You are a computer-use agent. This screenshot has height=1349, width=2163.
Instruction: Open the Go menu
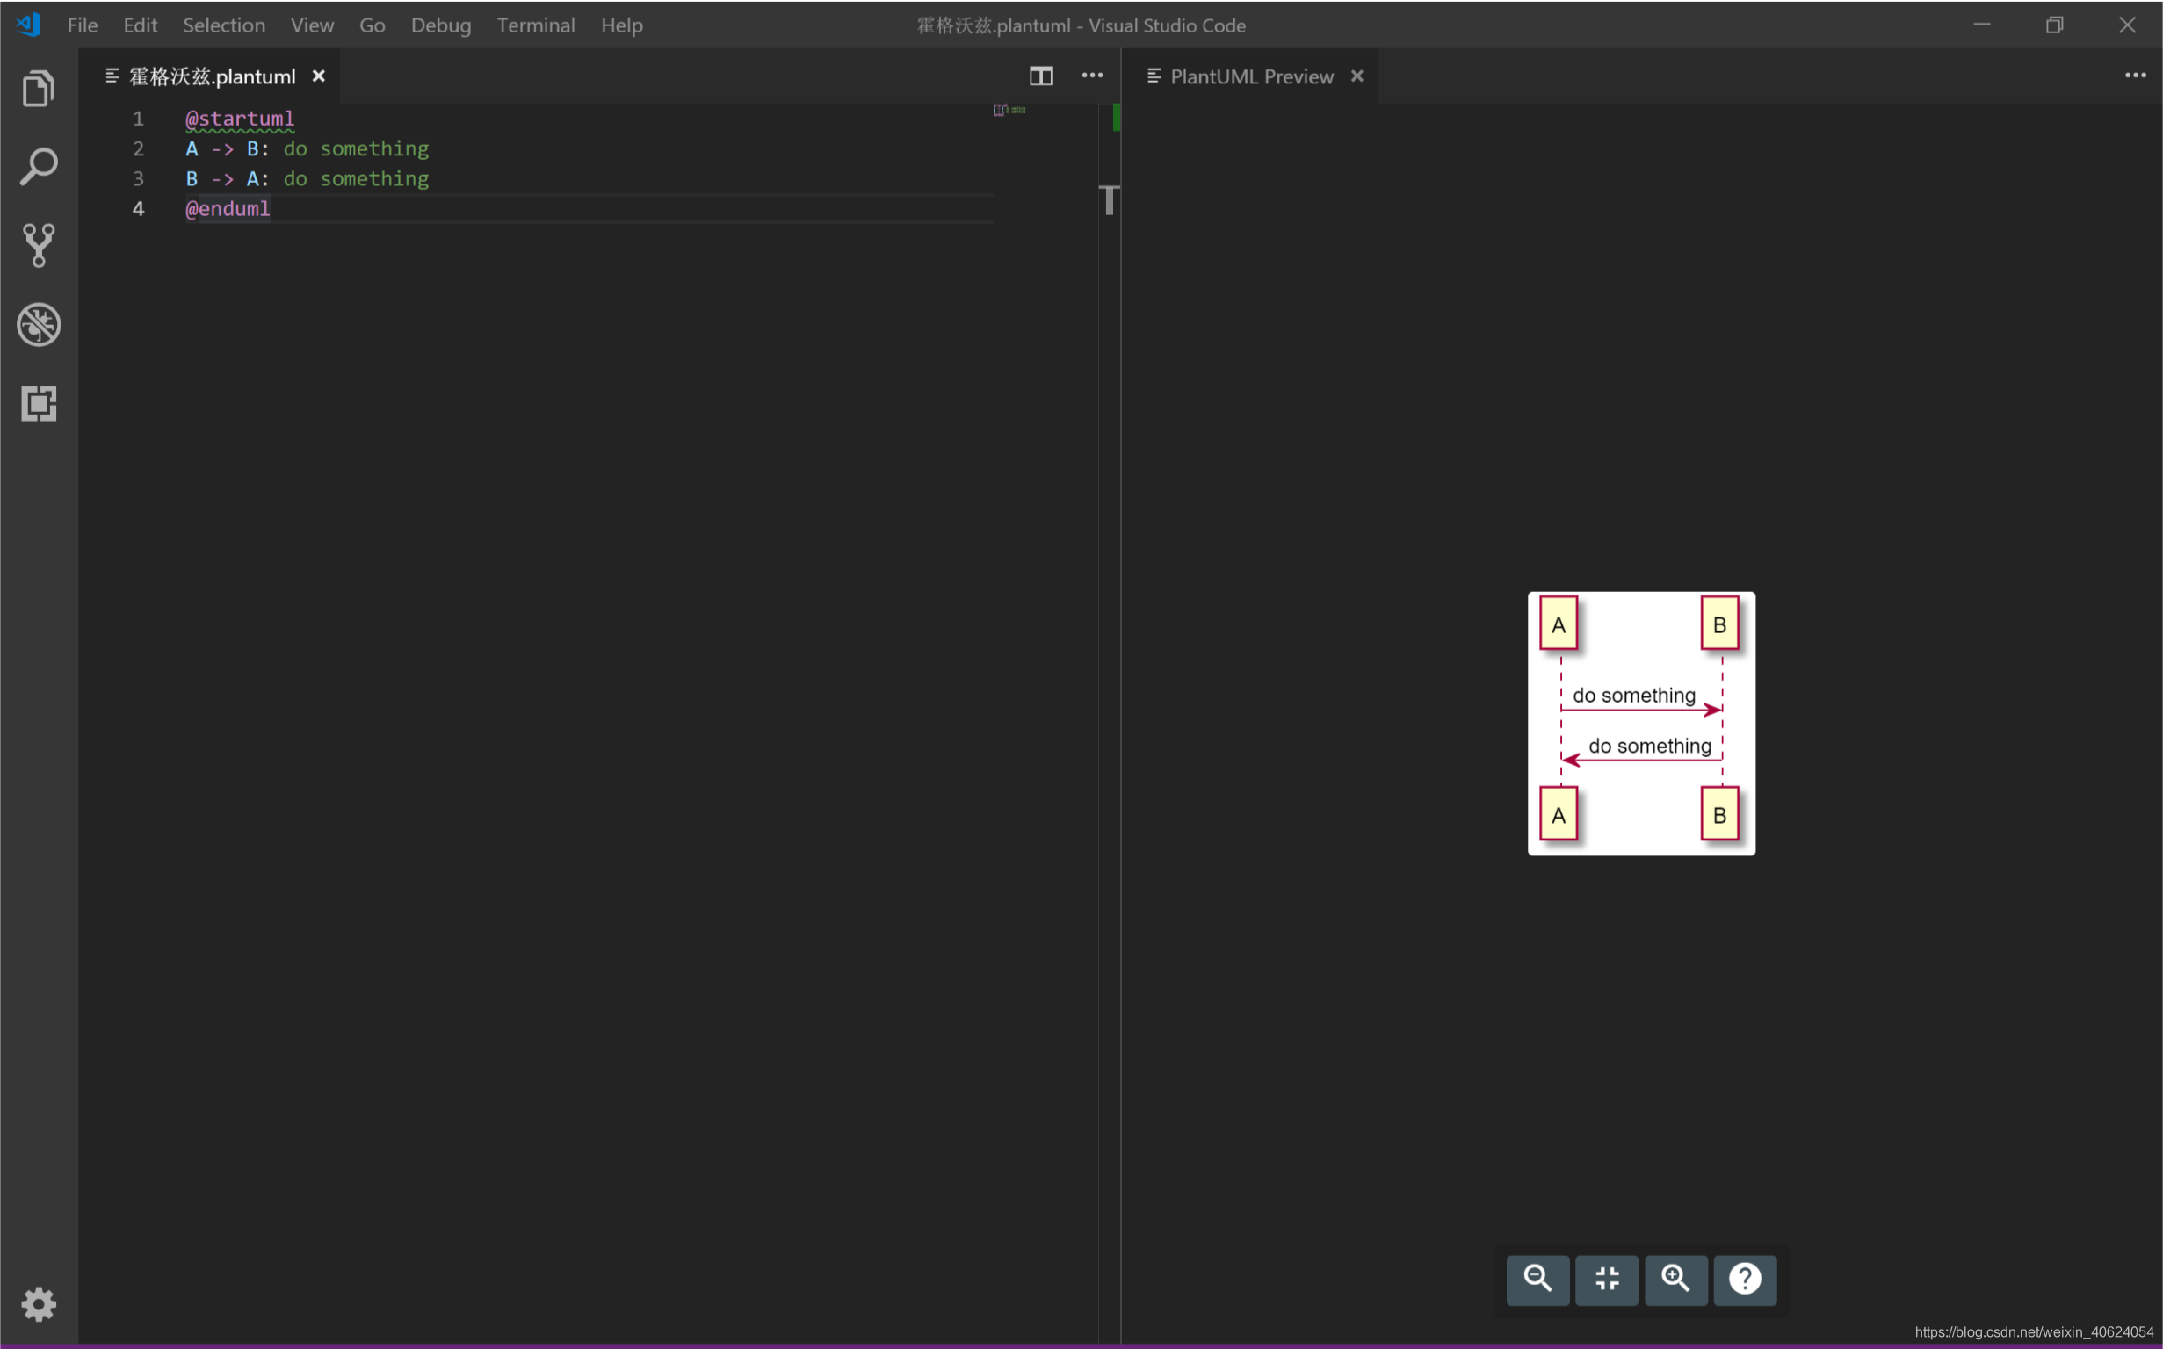[373, 25]
